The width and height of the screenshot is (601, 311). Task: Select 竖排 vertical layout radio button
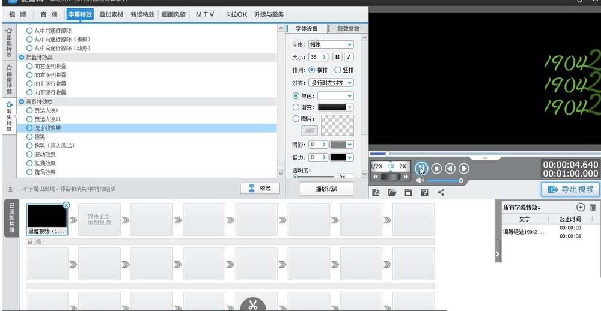(338, 70)
